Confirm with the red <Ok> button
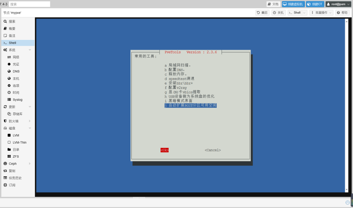The image size is (353, 208). pyautogui.click(x=164, y=150)
